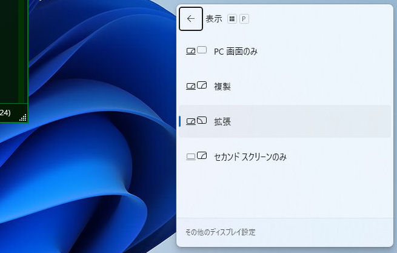Click the back arrow button
This screenshot has width=397, height=253.
point(191,19)
